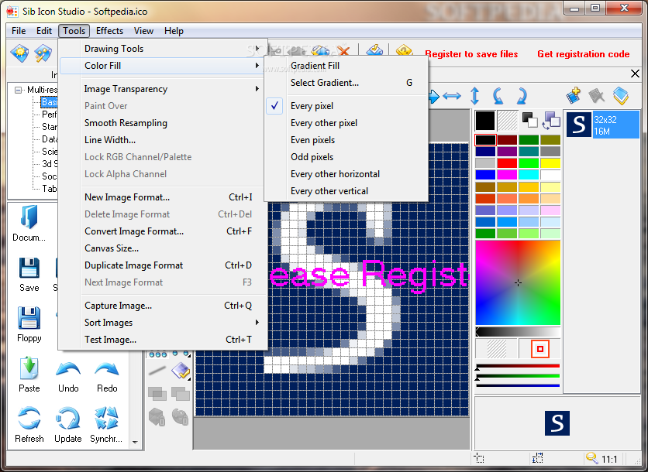Click the library panel scroll down arrow
Screen dimensions: 648x472
coord(135,442)
